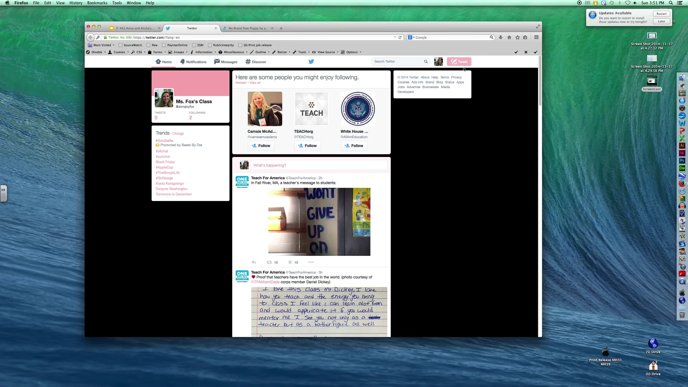Screen dimensions: 688x387
Task: Open Twitter Messages
Action: click(x=226, y=62)
